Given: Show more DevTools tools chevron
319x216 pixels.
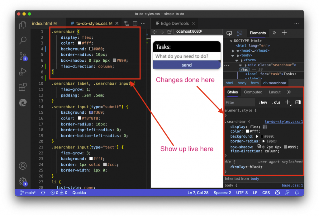Looking at the screenshot, I should [x=274, y=33].
